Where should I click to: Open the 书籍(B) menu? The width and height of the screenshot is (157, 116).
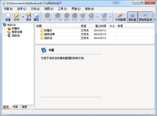8,9
